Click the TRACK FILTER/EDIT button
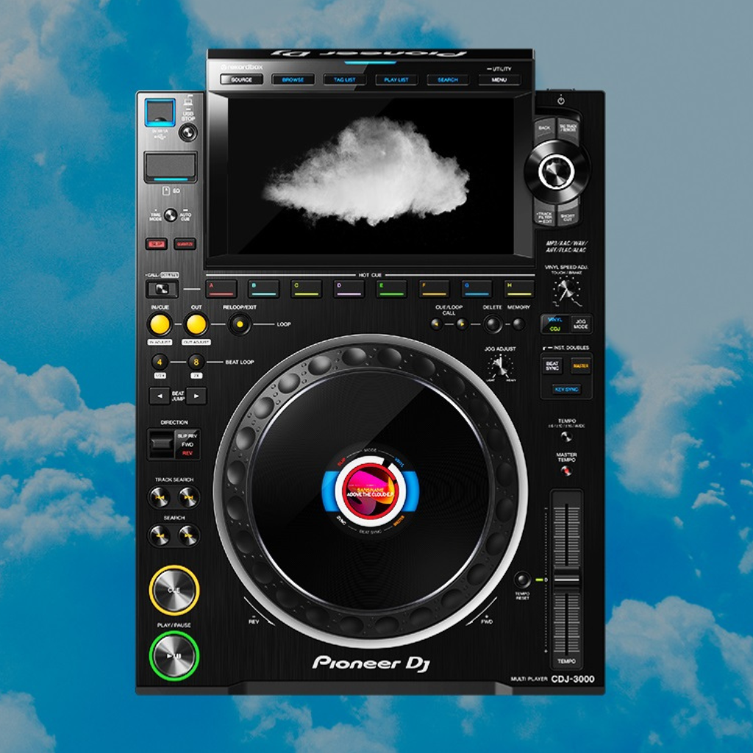 click(x=545, y=215)
